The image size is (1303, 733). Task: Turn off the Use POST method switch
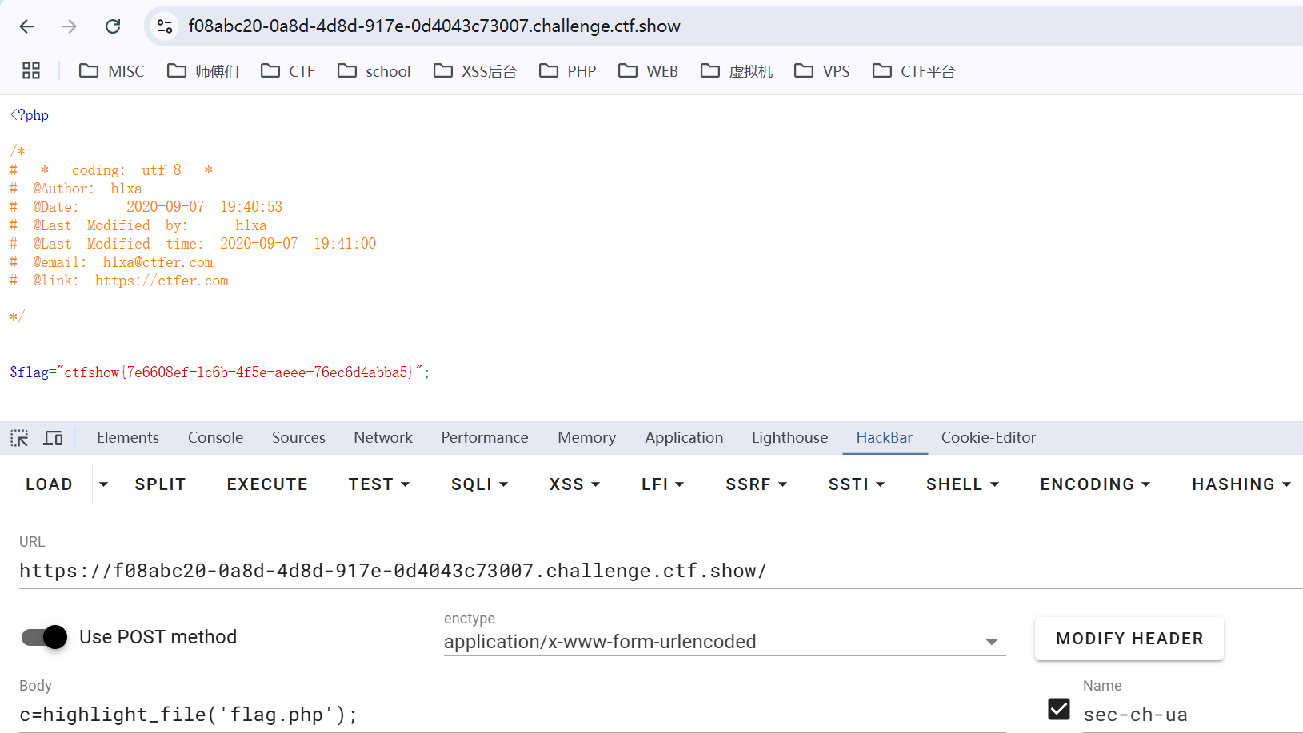[x=45, y=637]
